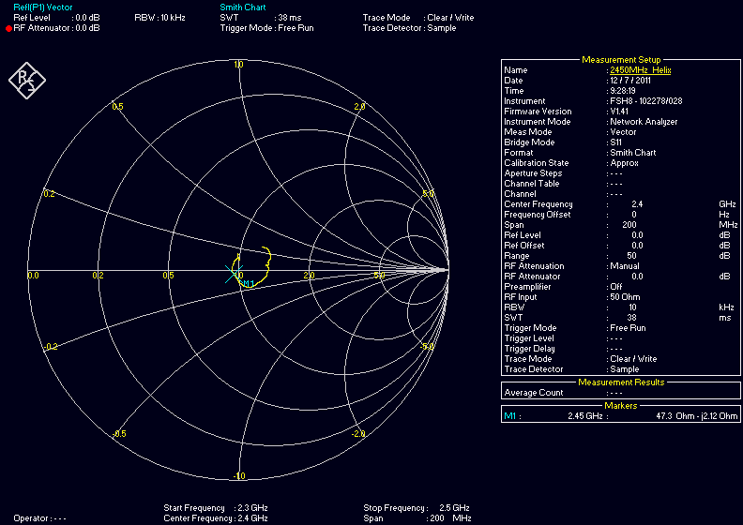The image size is (743, 525).
Task: Click the Start Frequency 2.3 GHz readout
Action: tap(216, 508)
